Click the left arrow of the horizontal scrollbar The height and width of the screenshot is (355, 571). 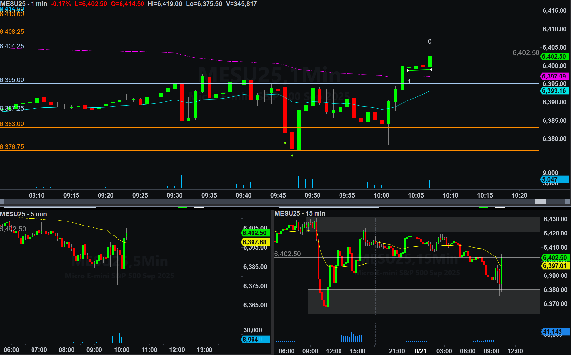point(2,202)
